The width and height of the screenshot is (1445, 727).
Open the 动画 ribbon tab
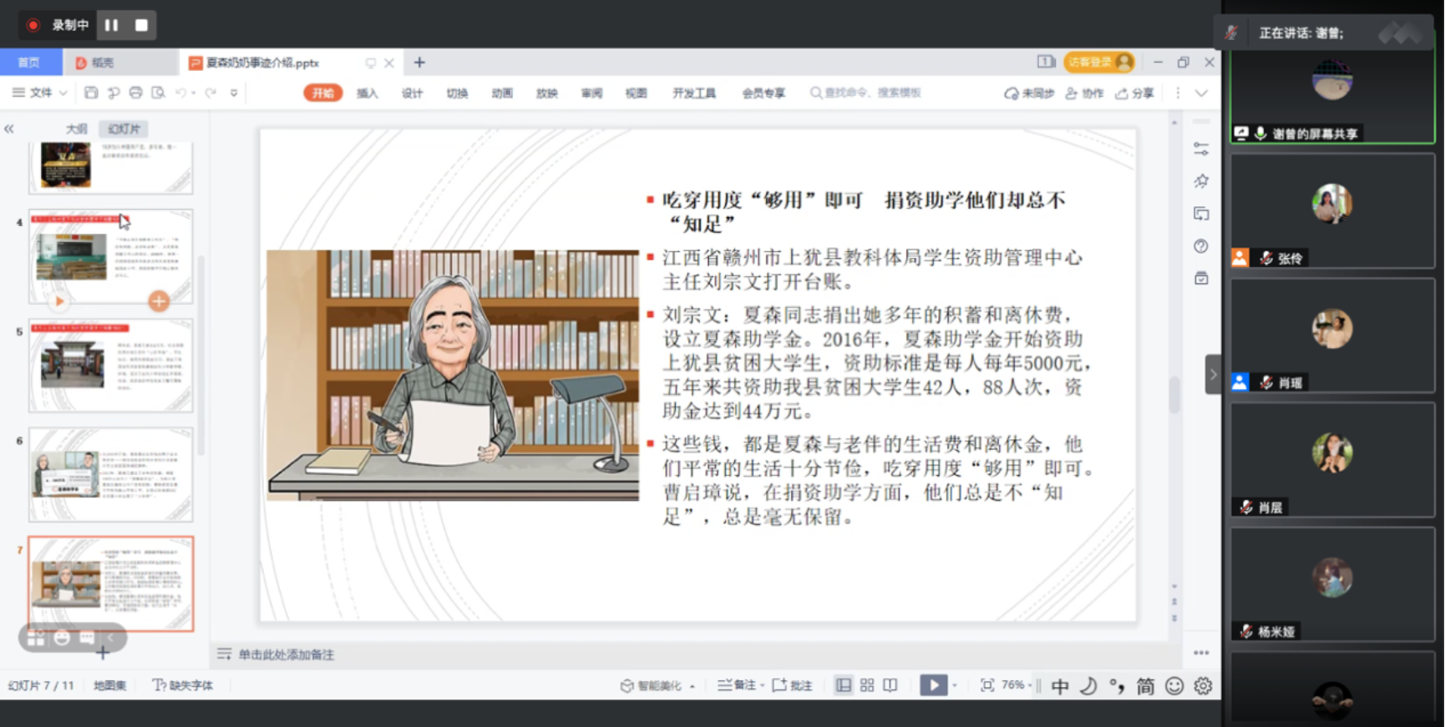(x=502, y=93)
